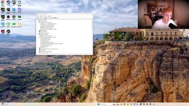This screenshot has width=189, height=106.
Task: Click the Back arrow in Device Manager toolbar
Action: pyautogui.click(x=37, y=18)
